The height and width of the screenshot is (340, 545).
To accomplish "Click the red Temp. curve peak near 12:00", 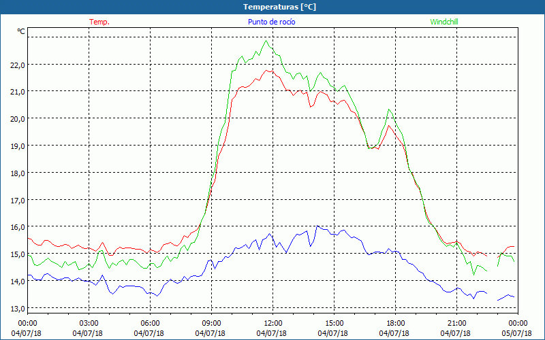I will coord(267,71).
